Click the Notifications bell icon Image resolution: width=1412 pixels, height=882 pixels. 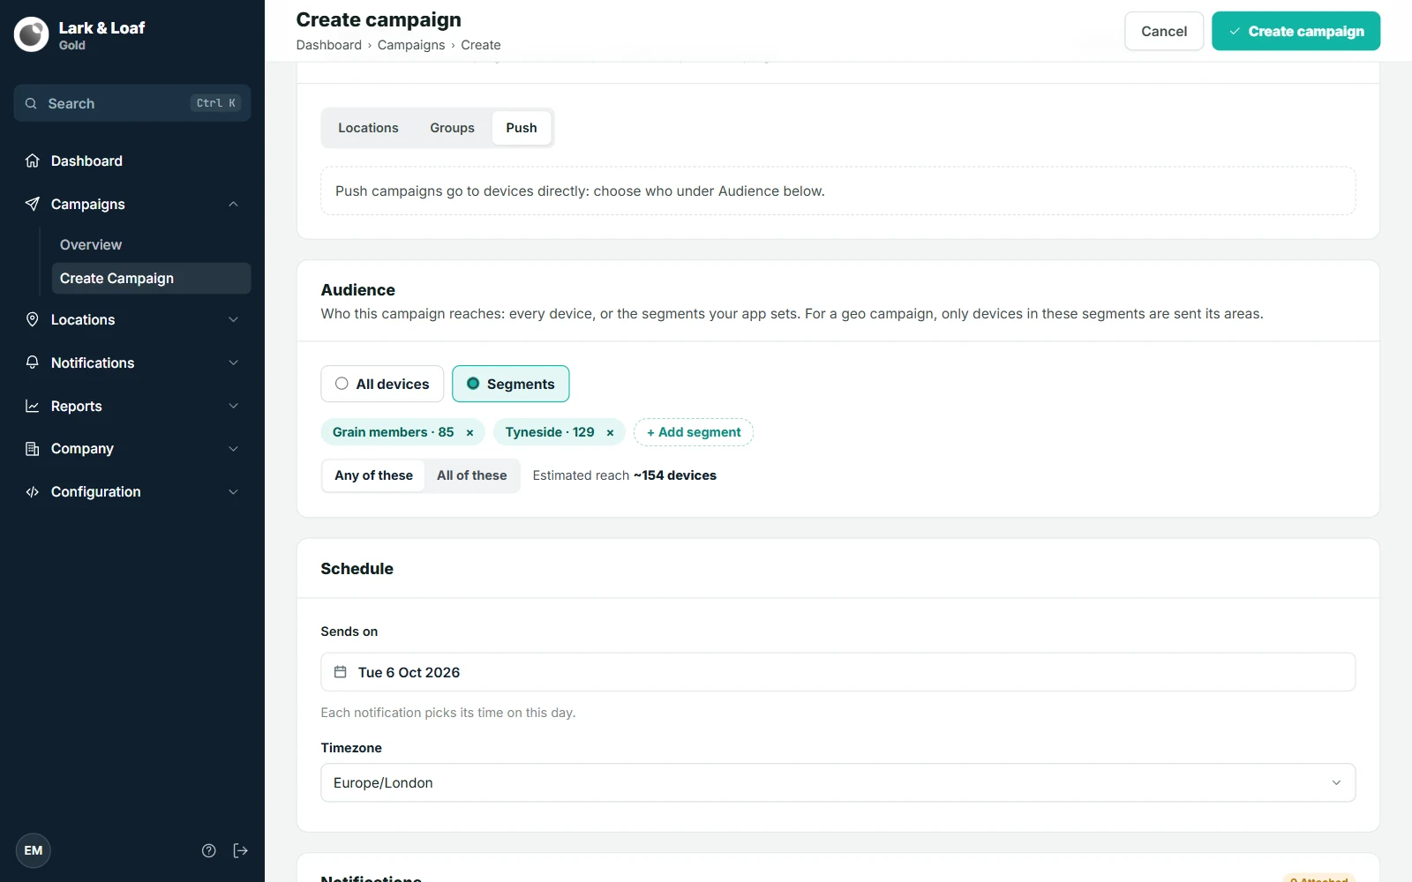33,363
